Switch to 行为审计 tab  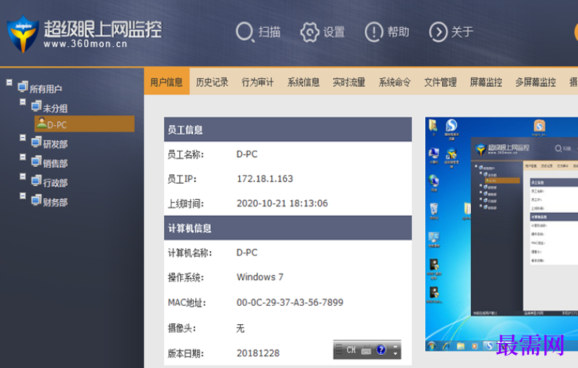pyautogui.click(x=258, y=82)
